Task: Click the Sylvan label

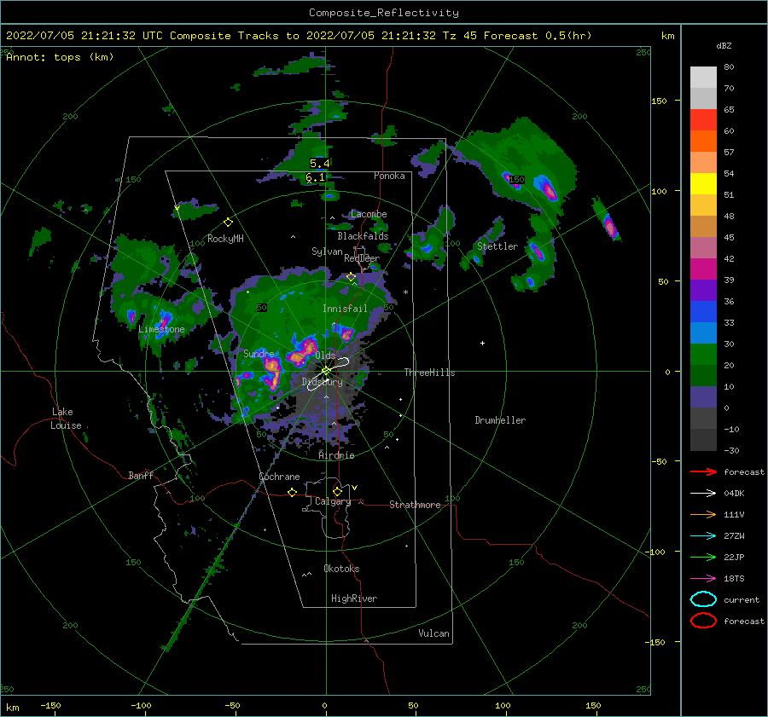Action: click(327, 252)
